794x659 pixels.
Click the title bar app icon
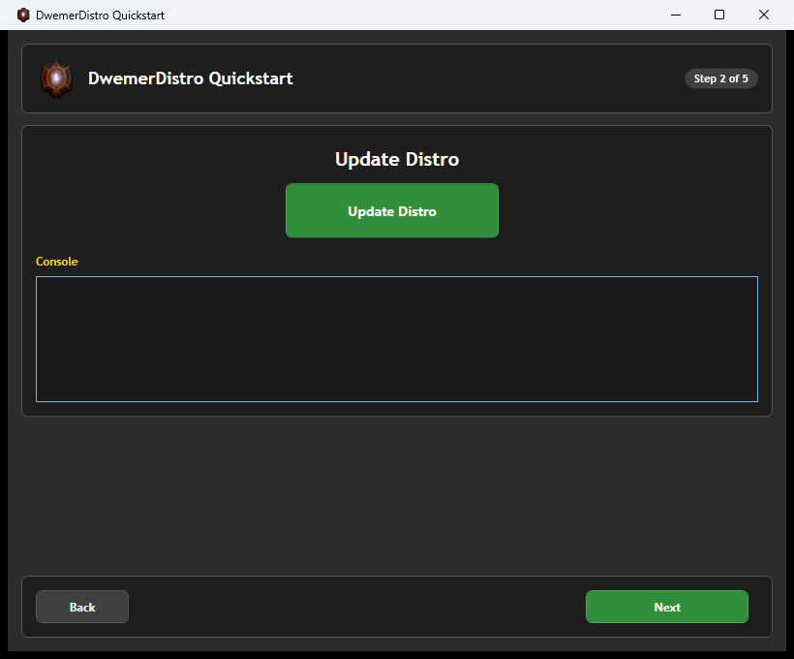23,15
